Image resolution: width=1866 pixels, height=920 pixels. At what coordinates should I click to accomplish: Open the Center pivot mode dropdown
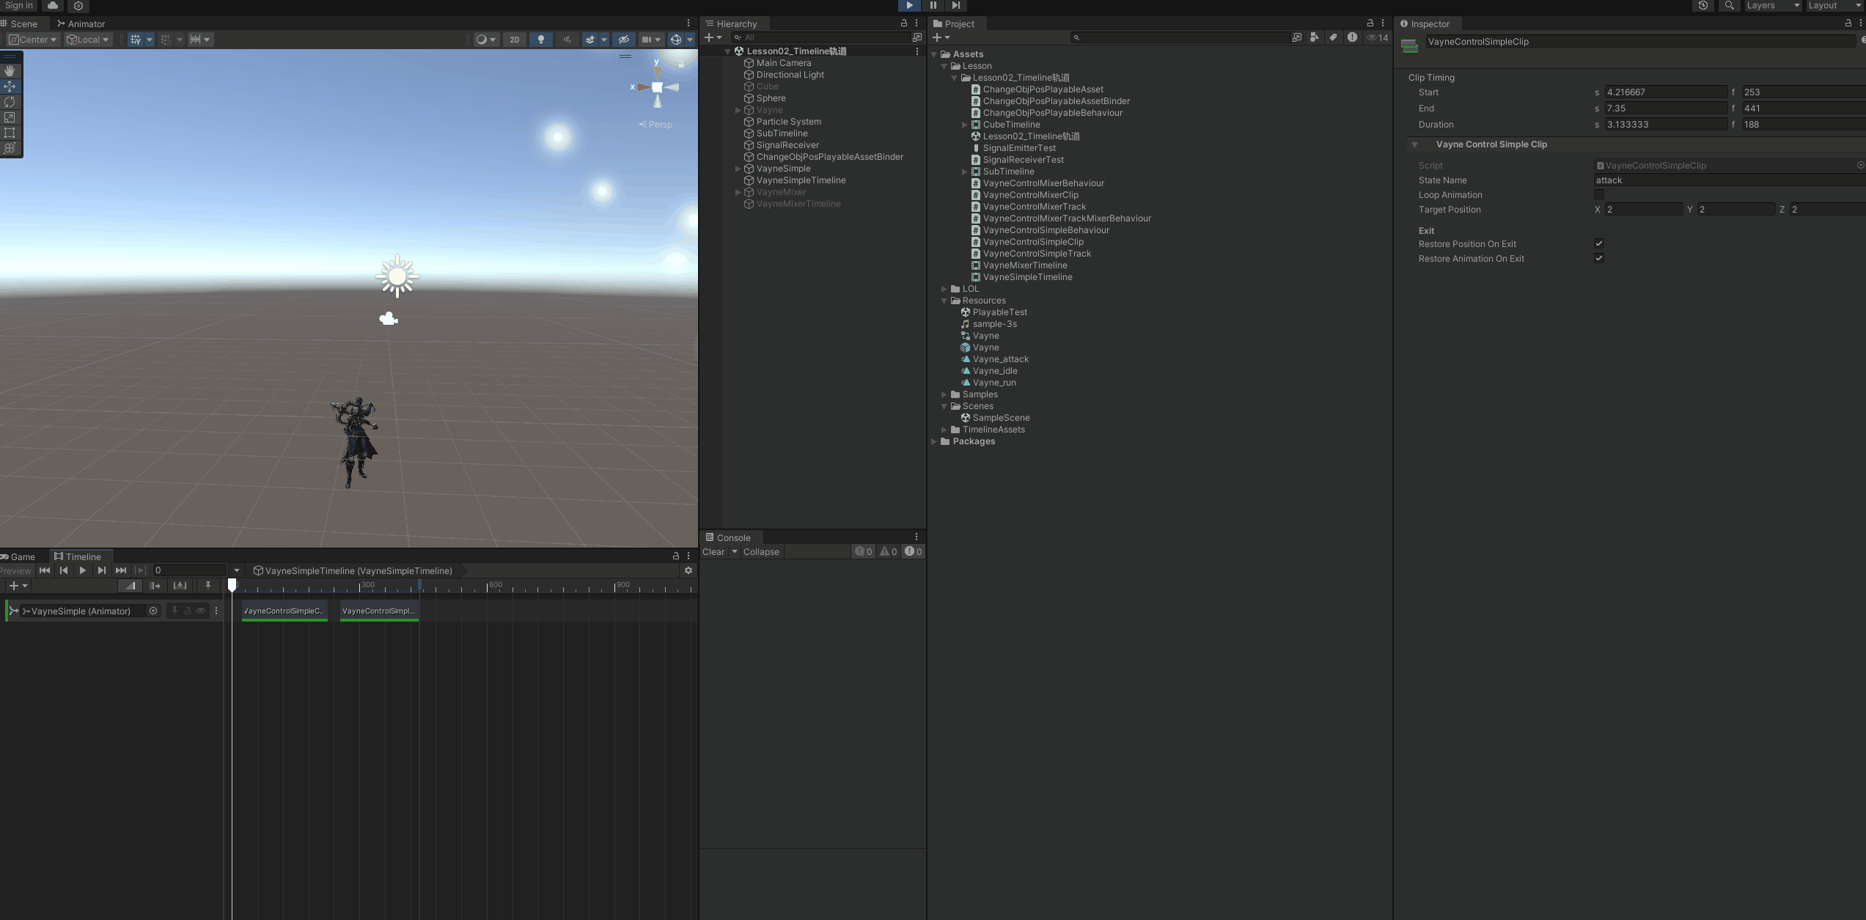pyautogui.click(x=33, y=40)
